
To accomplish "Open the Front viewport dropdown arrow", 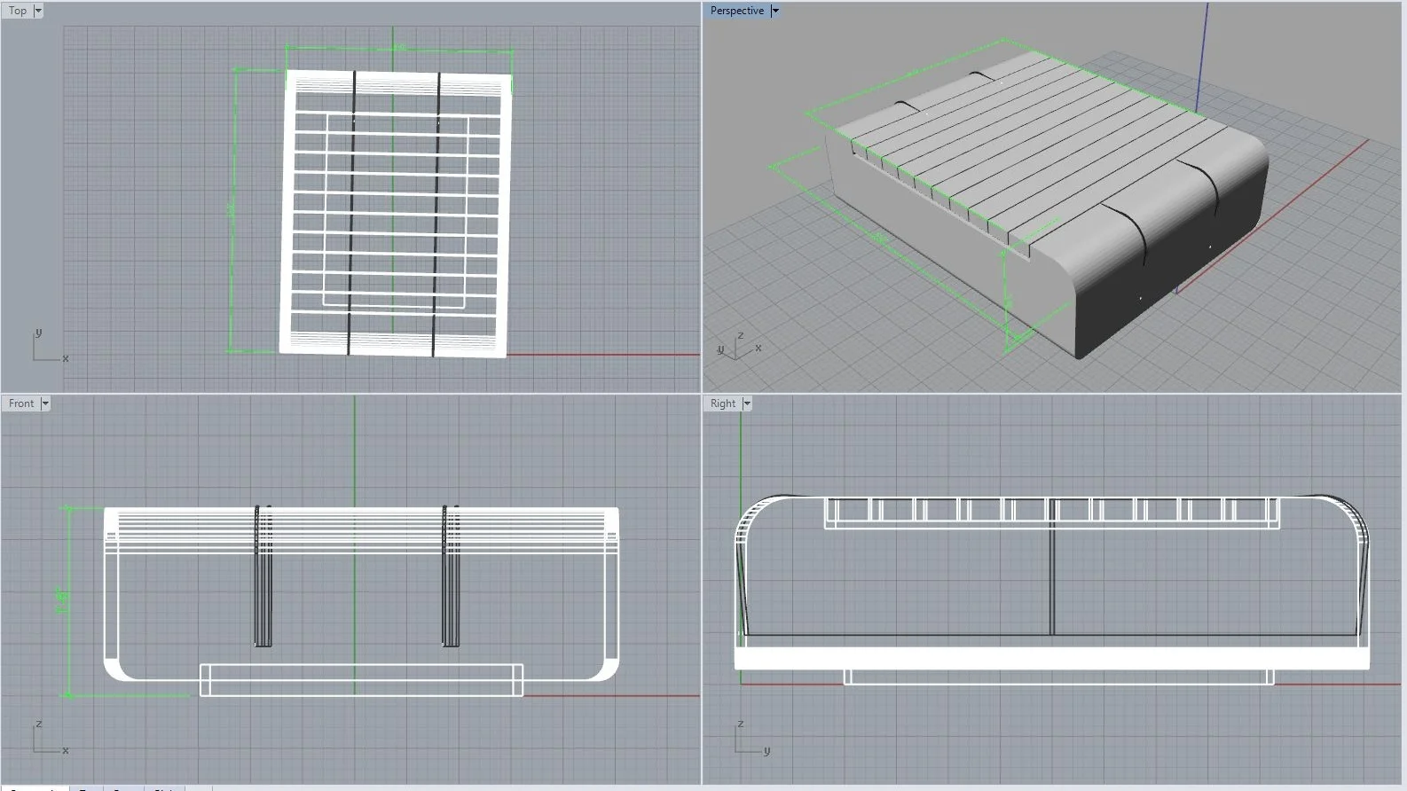I will [45, 403].
